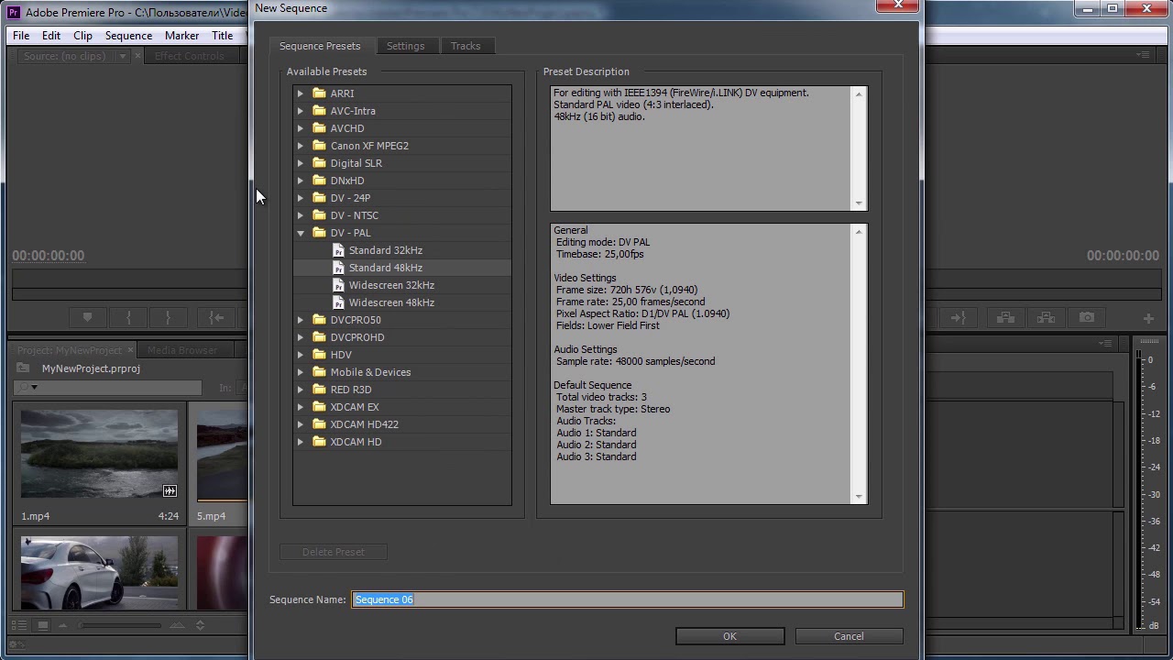Open the Marker menu
The height and width of the screenshot is (660, 1173).
pos(181,36)
